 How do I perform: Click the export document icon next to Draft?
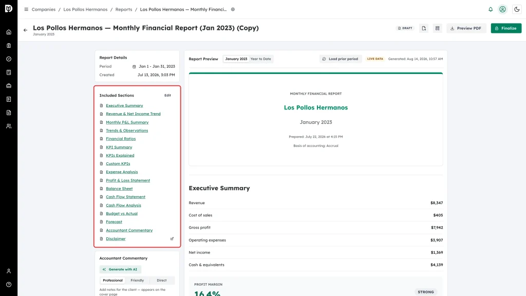pos(424,28)
